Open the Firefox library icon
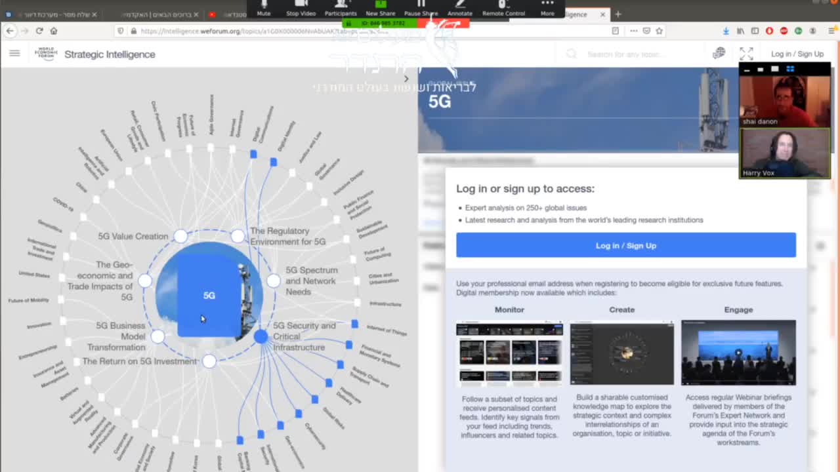 740,31
